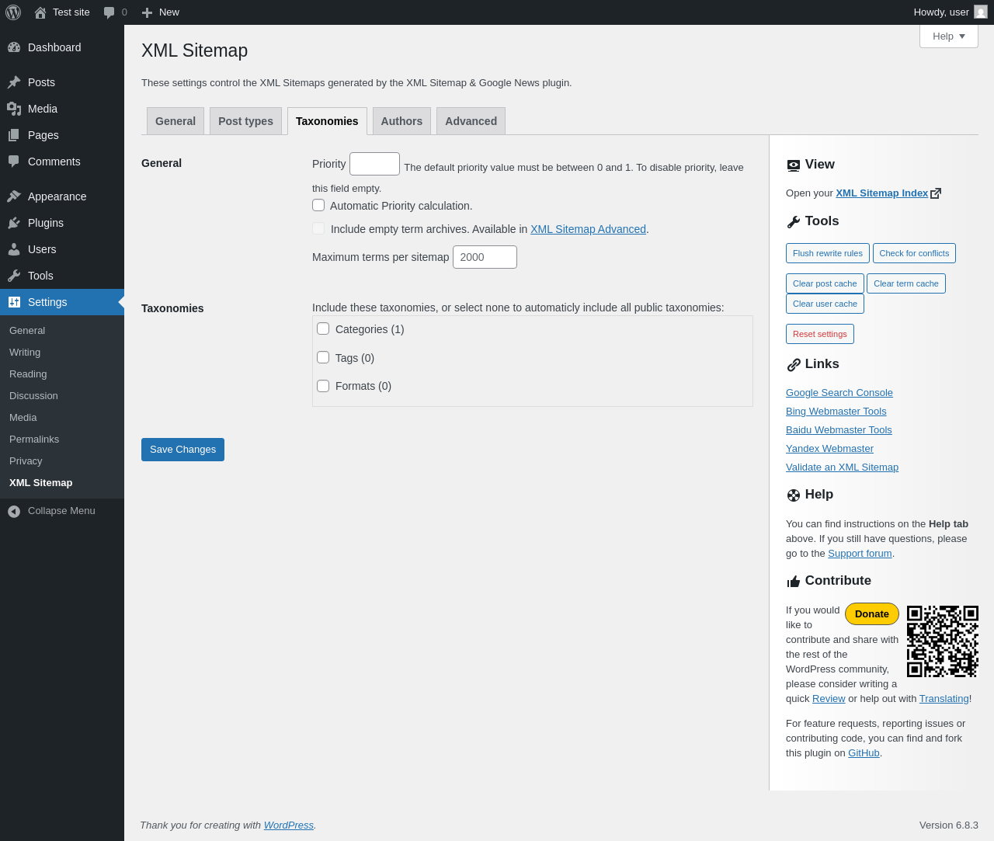Screen dimensions: 994x841
Task: Click the user avatar icon
Action: (x=981, y=12)
